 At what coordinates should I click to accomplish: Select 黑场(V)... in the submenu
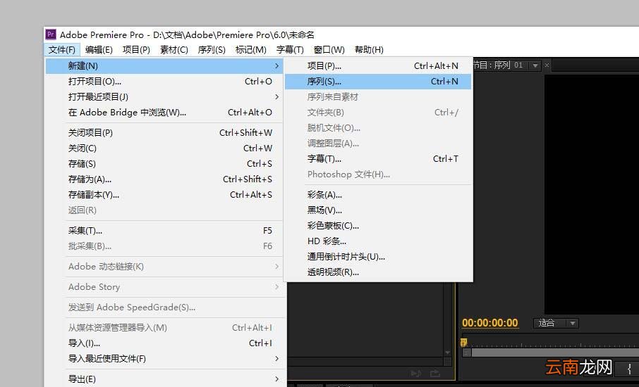click(378, 210)
